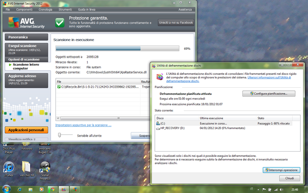Open Ulteriori informazioni sull'Utilità di deframmentazione link
308x193 pixels.
[228, 79]
